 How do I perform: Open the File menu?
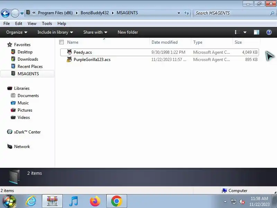(x=7, y=24)
